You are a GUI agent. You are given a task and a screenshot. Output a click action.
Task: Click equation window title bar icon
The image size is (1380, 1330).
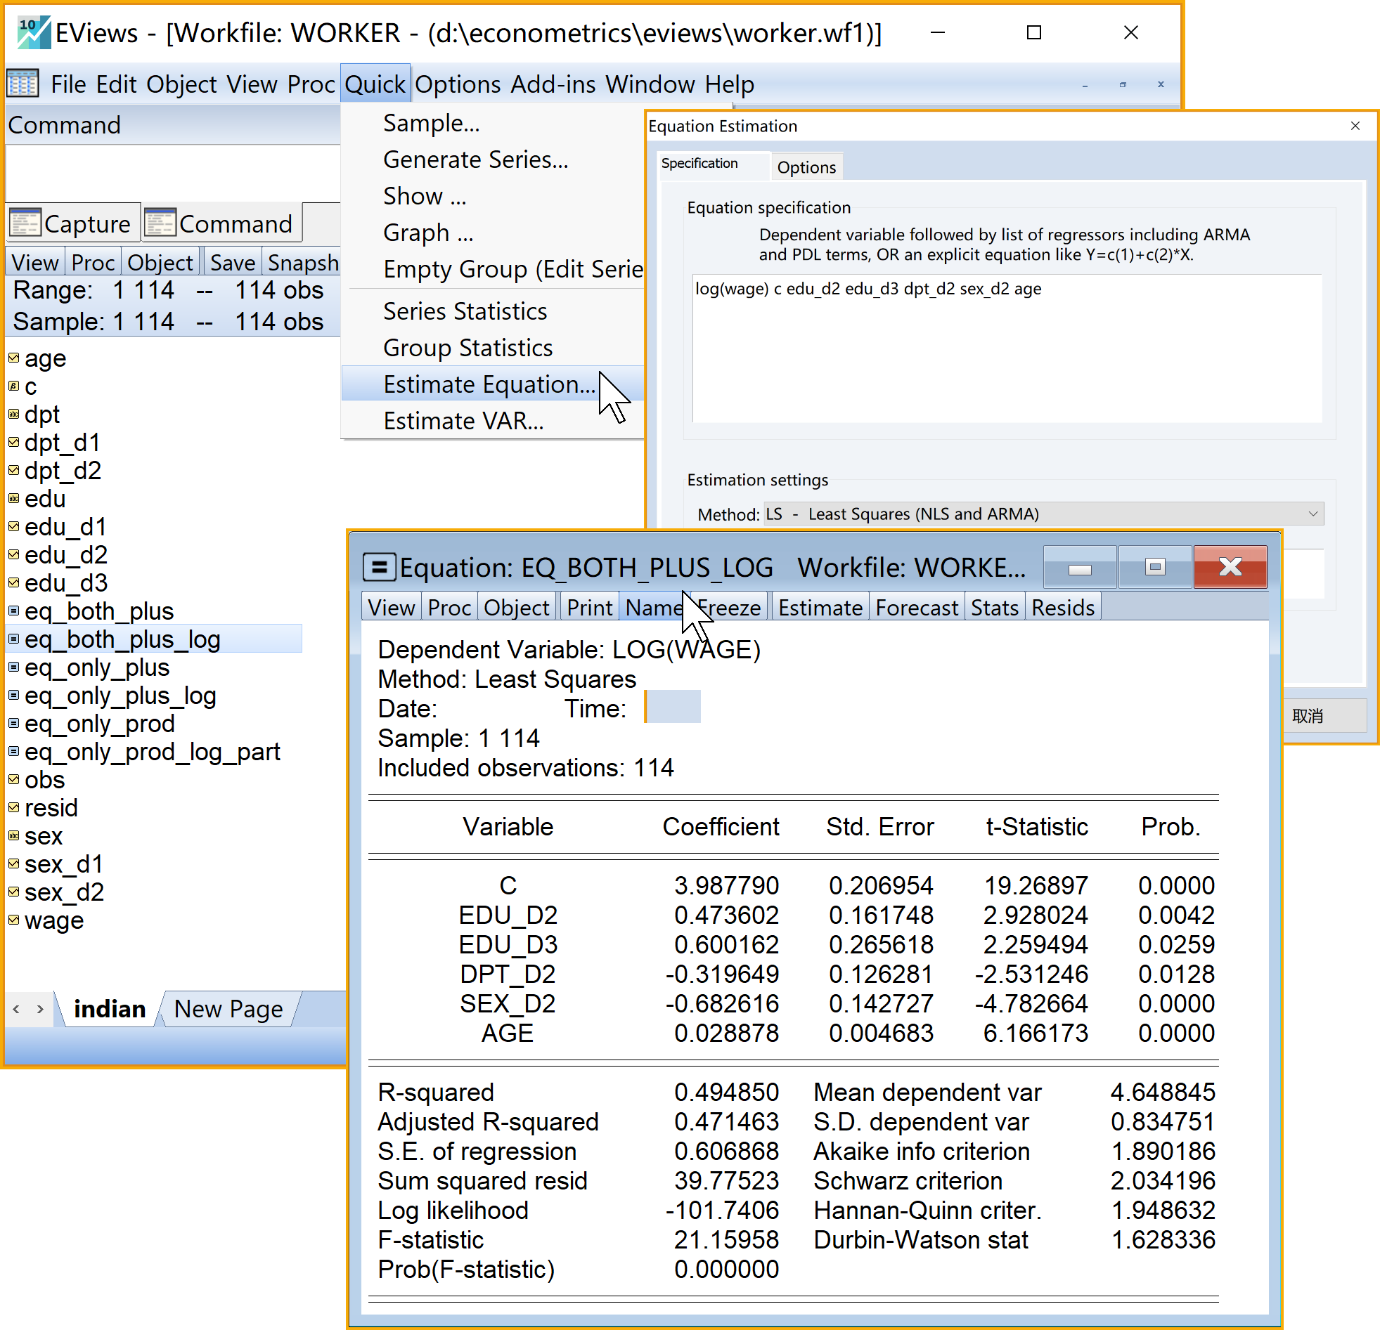379,567
